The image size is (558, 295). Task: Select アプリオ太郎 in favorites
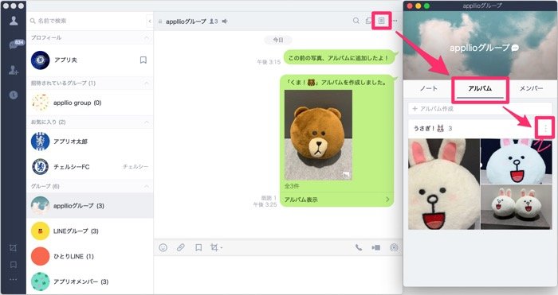click(x=89, y=142)
